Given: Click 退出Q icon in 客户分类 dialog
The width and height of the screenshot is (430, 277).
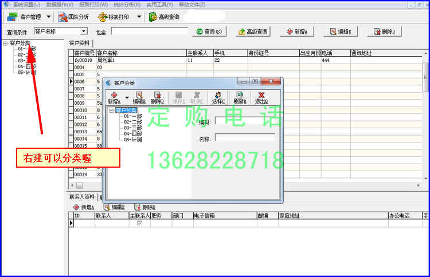Looking at the screenshot, I should coord(261,98).
